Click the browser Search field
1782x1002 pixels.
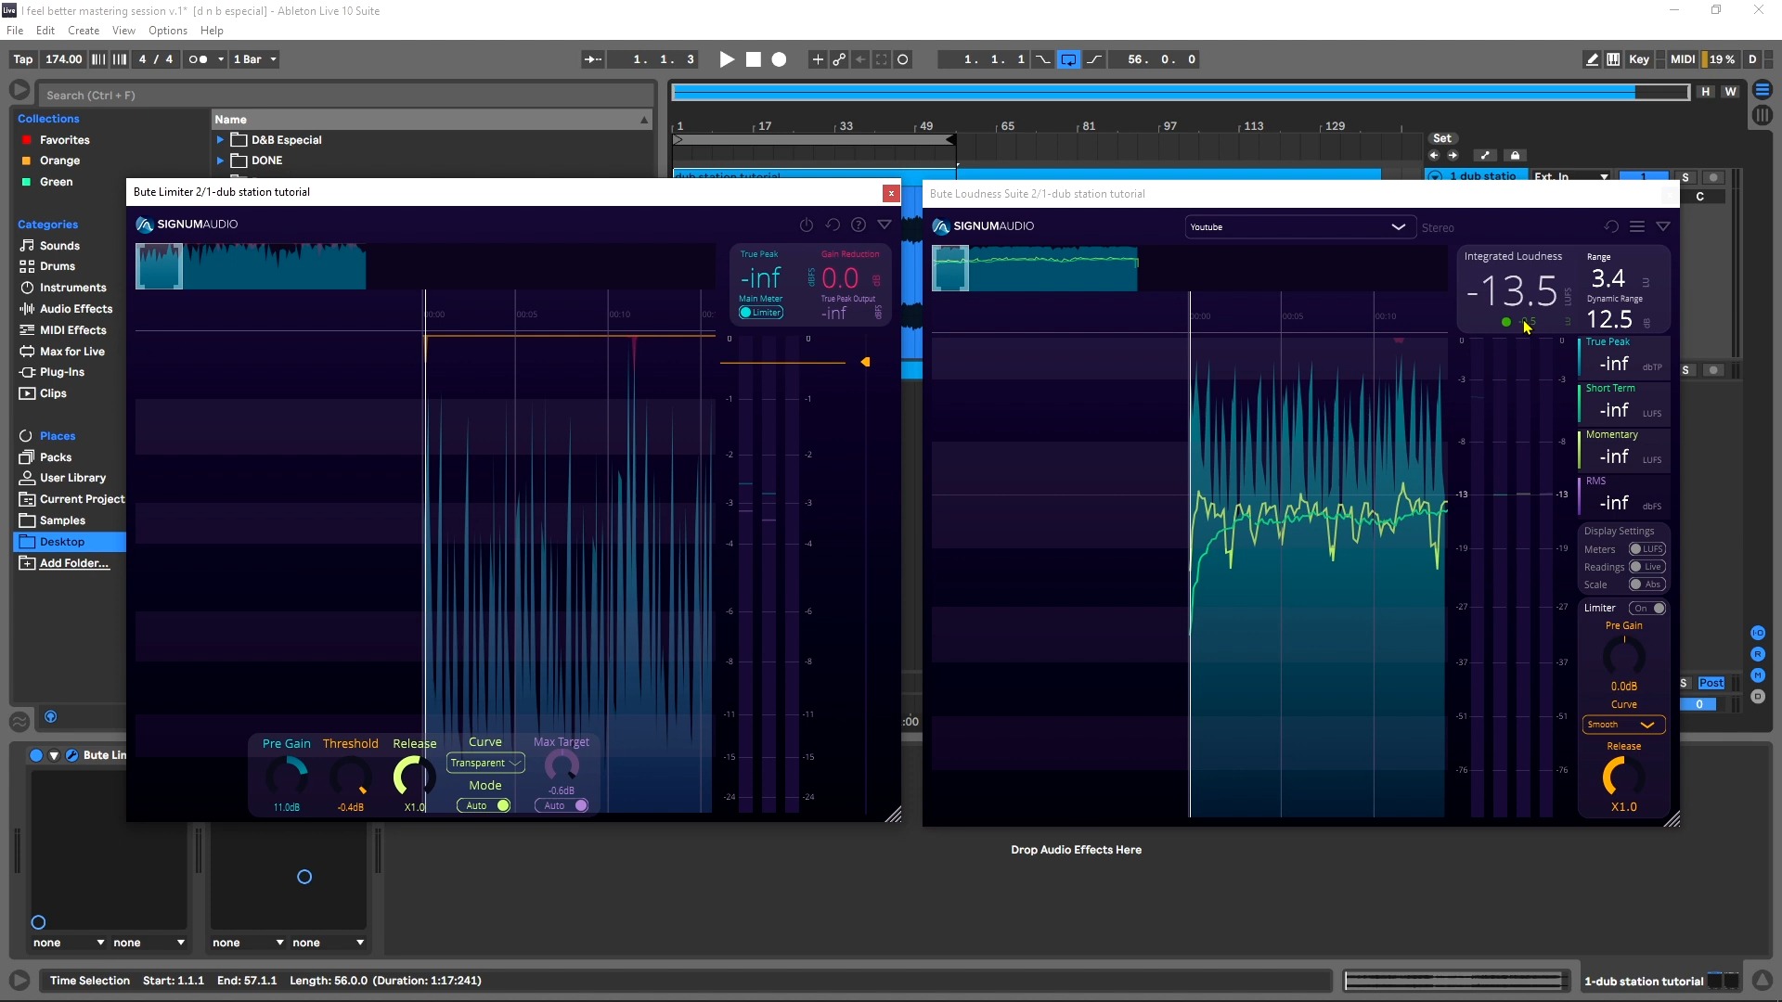point(345,95)
